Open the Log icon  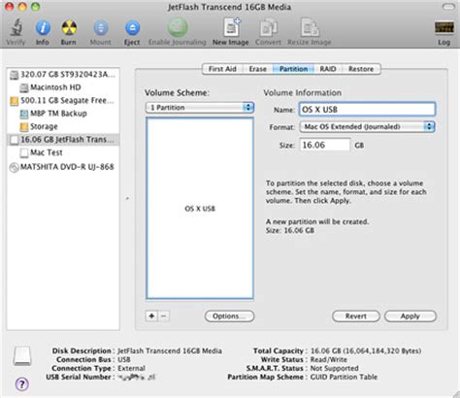(x=444, y=28)
